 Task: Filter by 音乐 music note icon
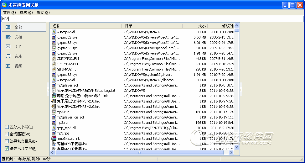[8, 56]
